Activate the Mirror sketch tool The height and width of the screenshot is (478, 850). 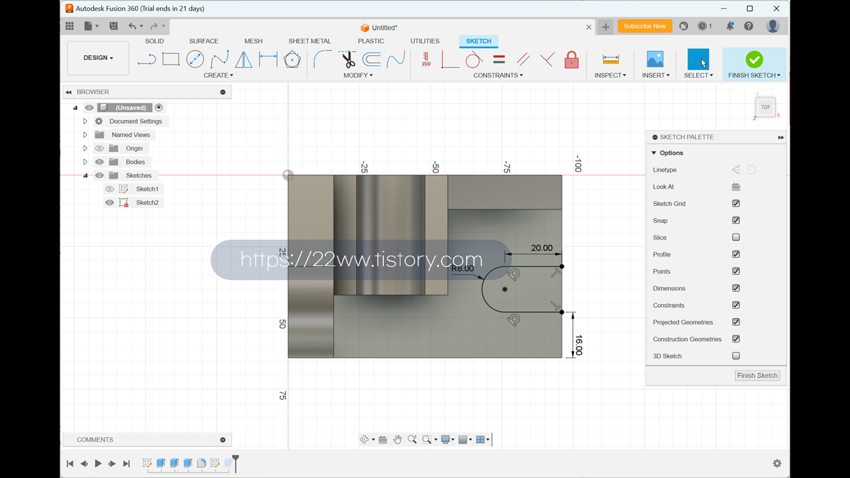coord(244,59)
